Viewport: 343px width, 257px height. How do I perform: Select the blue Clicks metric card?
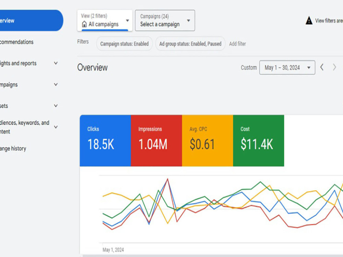coord(105,140)
